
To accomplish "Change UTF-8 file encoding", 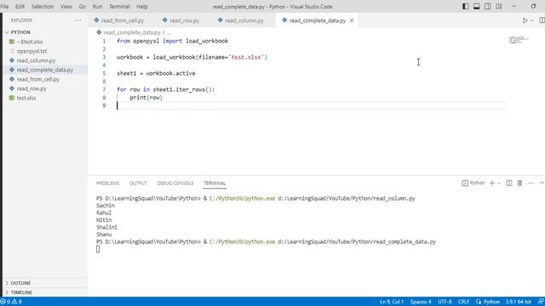I will (445, 302).
